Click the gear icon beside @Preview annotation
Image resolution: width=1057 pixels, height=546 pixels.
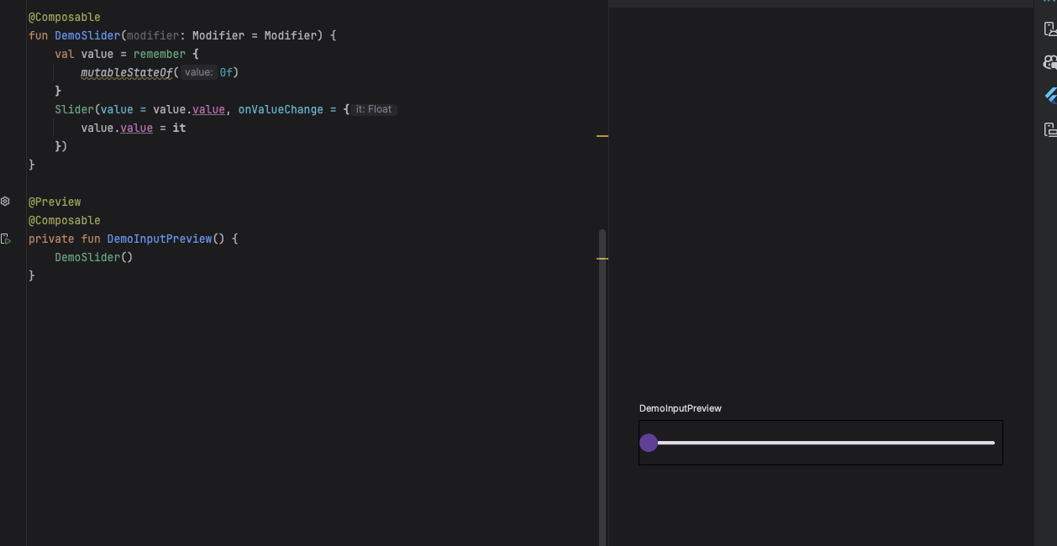tap(5, 202)
